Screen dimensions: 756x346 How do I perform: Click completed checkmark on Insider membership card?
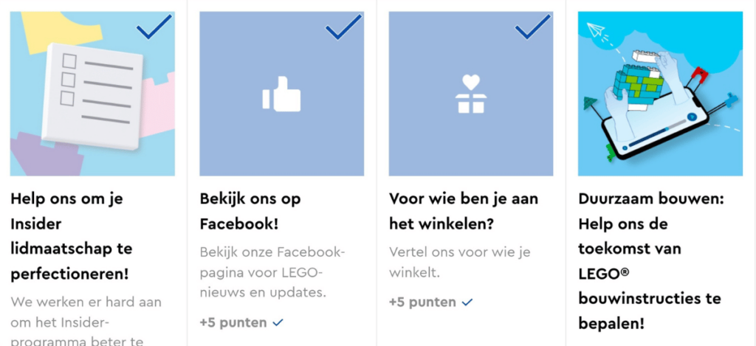tap(154, 27)
